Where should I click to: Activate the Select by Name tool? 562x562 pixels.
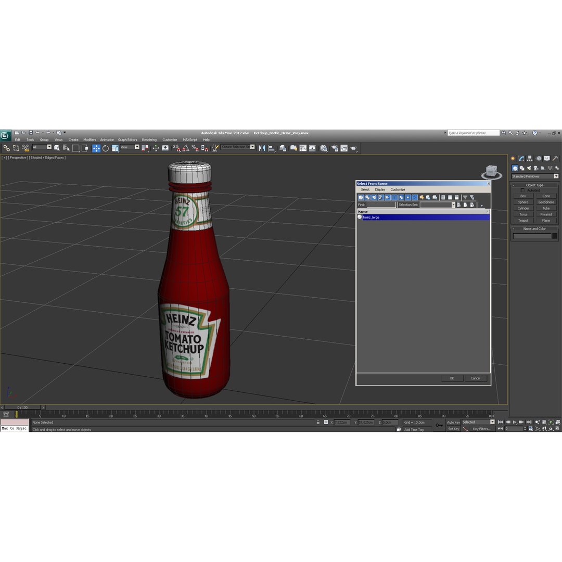66,148
